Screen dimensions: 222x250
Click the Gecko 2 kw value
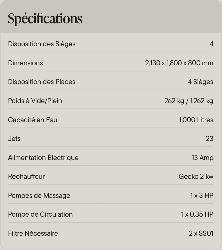196,177
